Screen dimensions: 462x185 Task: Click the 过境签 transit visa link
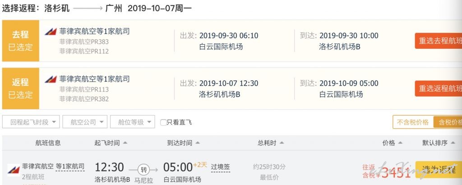point(220,167)
